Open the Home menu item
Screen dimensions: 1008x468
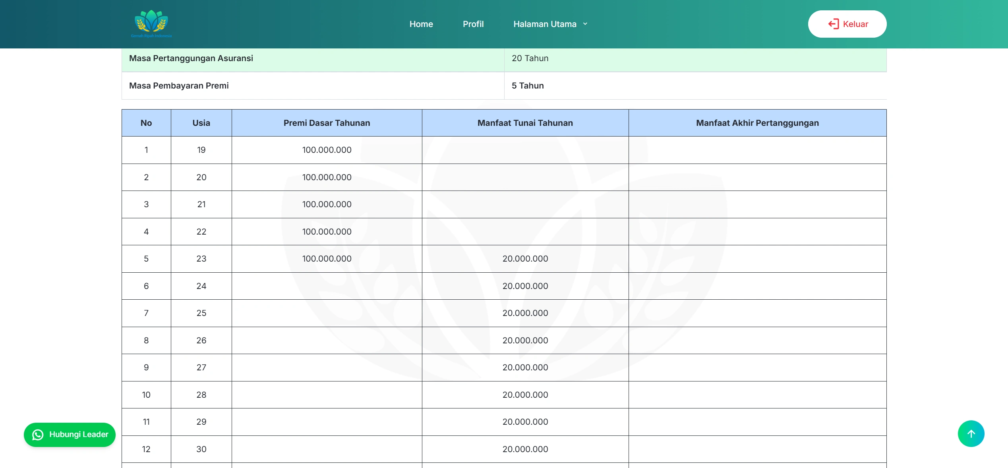tap(421, 24)
